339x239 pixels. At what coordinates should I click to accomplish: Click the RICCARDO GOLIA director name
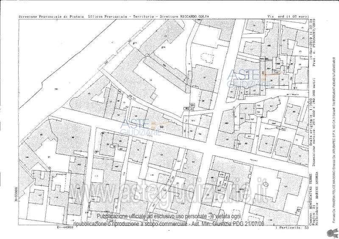pyautogui.click(x=195, y=16)
